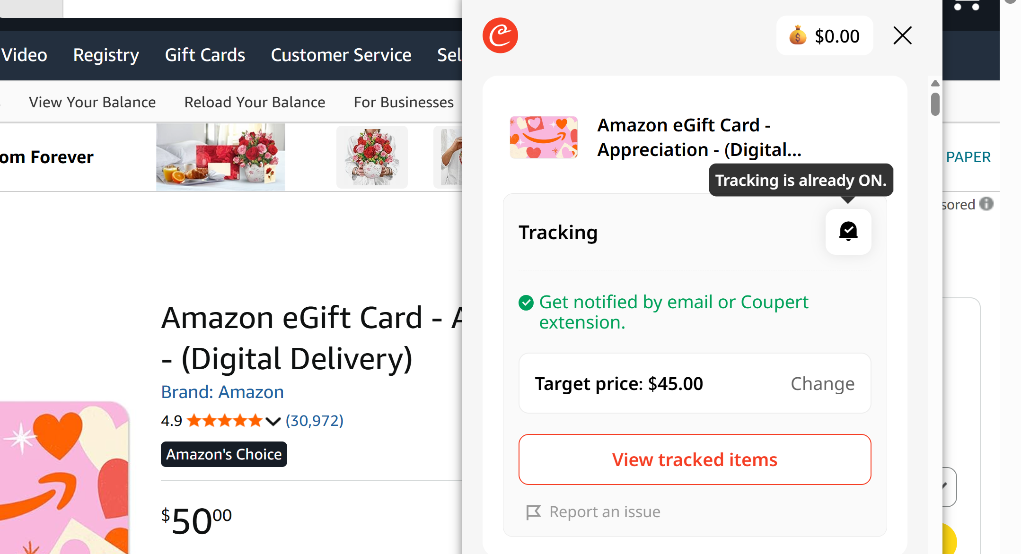Image resolution: width=1021 pixels, height=554 pixels.
Task: Click the scrollbar up arrow in panel
Action: [x=935, y=83]
